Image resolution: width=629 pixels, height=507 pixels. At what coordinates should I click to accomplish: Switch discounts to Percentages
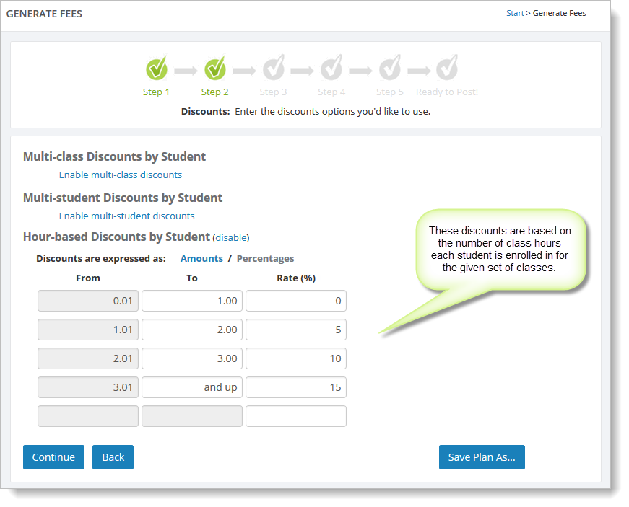coord(265,259)
